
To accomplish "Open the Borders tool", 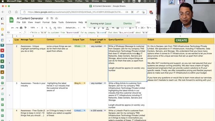I will click(x=118, y=28).
